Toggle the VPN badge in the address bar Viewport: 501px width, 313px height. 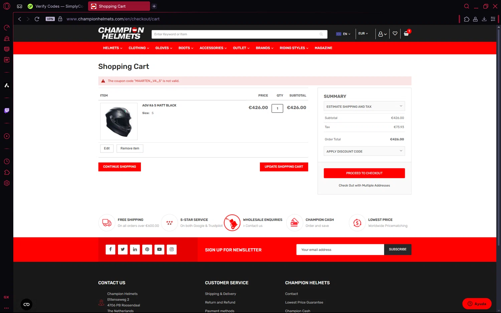tap(50, 19)
